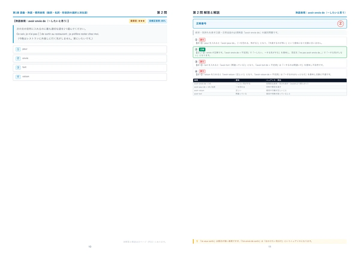The width and height of the screenshot is (360, 254).
Task: Click the red 誤り label on explanation ①
Action: [202, 40]
